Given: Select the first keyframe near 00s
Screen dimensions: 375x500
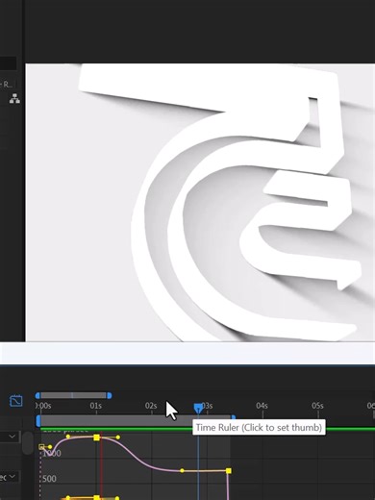Looking at the screenshot, I should [x=41, y=447].
